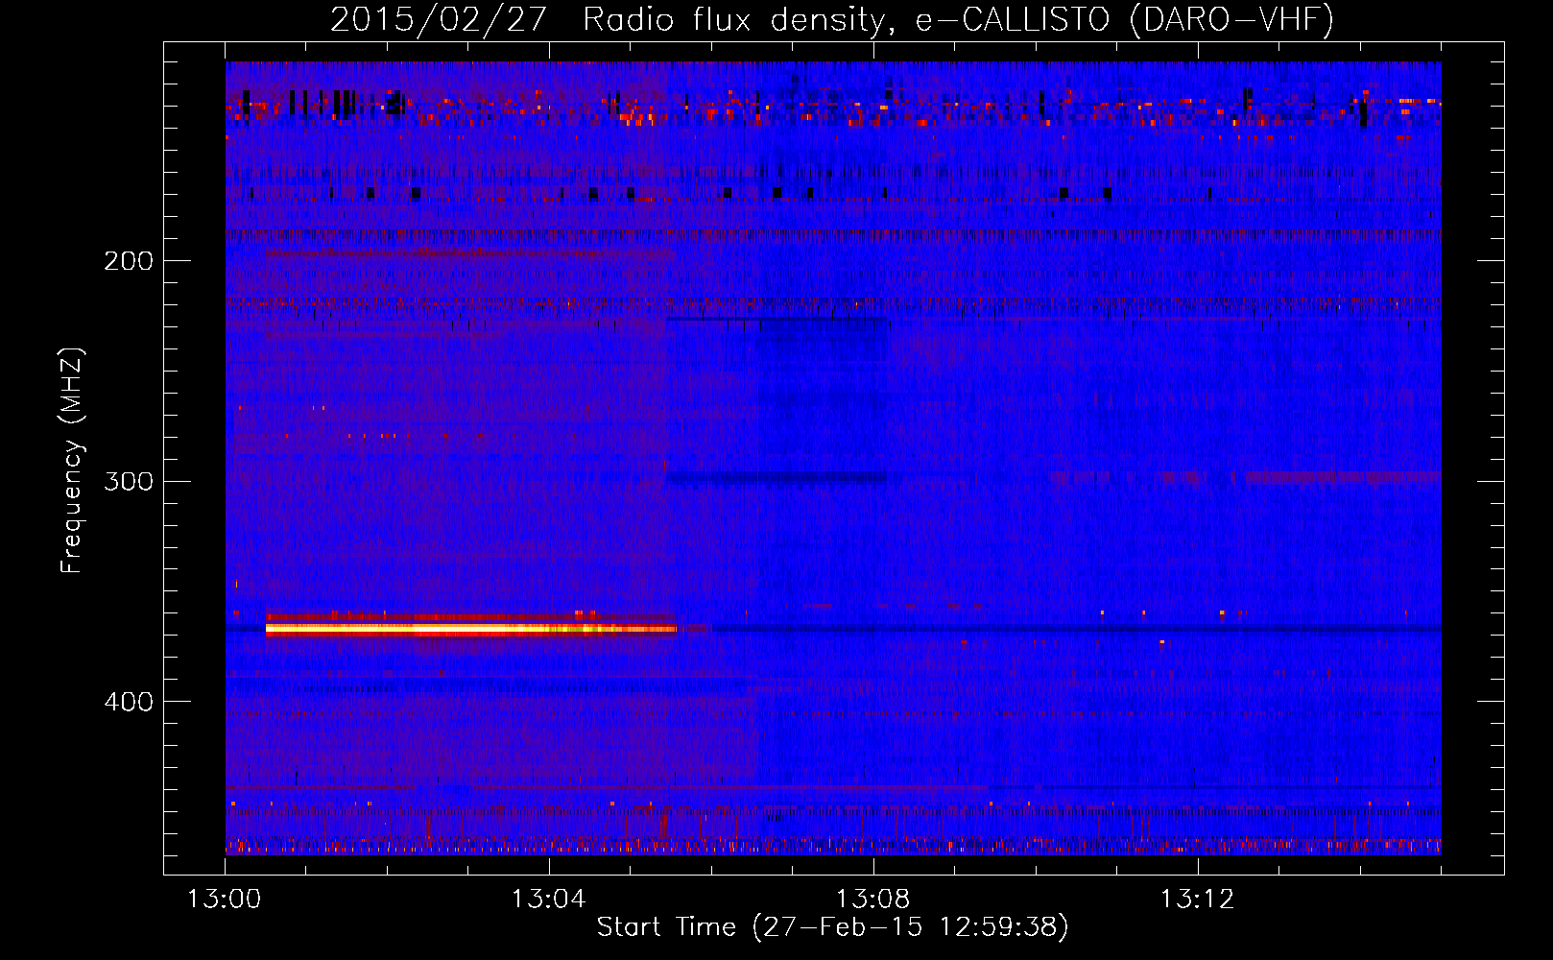Click the 13:12 time tick label
The image size is (1553, 960).
[1198, 900]
